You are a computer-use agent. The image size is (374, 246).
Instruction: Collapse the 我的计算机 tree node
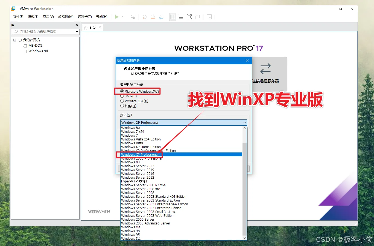coord(15,40)
